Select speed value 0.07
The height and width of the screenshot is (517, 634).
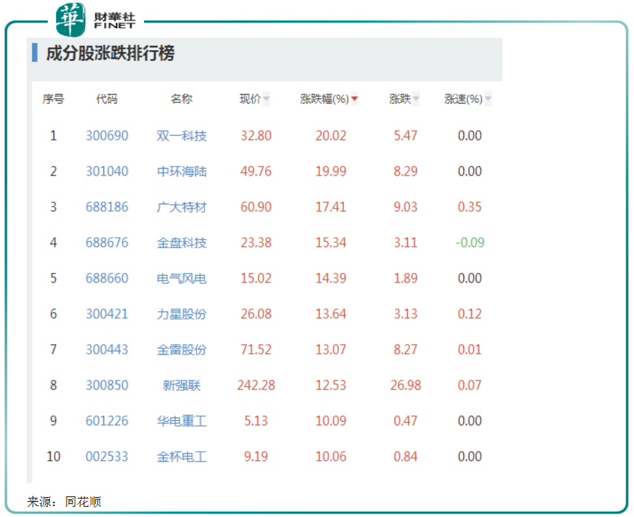click(470, 385)
